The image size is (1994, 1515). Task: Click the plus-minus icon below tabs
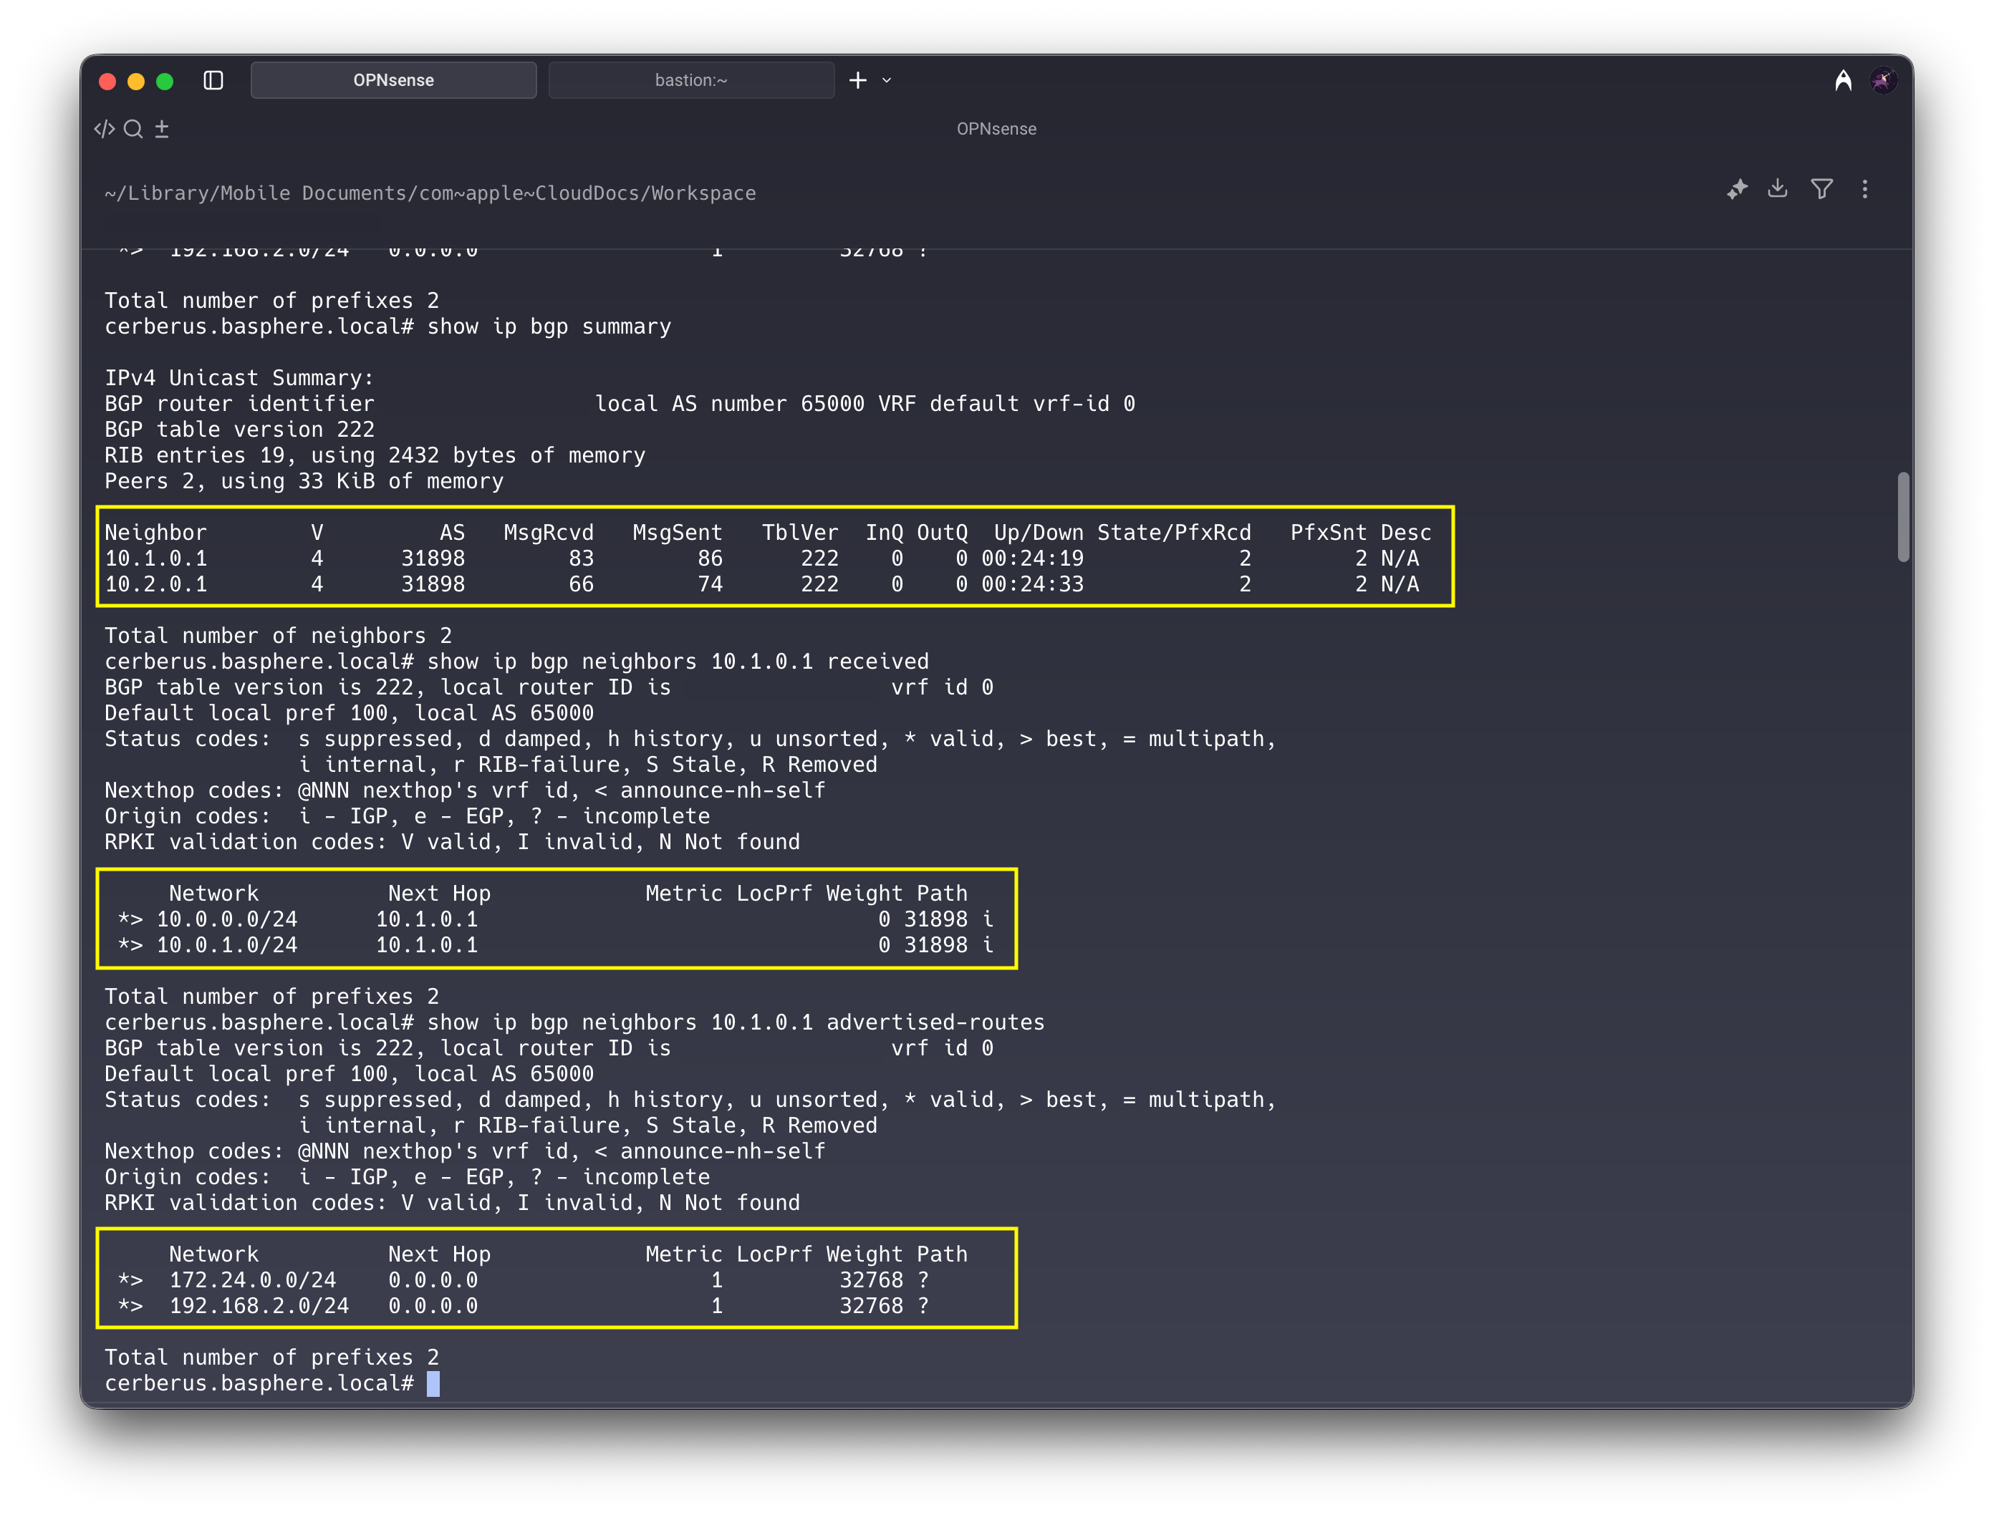163,129
